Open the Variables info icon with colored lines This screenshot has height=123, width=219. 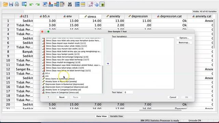(x=56, y=4)
